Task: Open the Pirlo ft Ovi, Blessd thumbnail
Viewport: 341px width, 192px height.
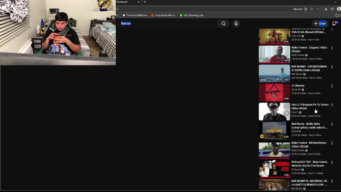Action: (x=274, y=36)
